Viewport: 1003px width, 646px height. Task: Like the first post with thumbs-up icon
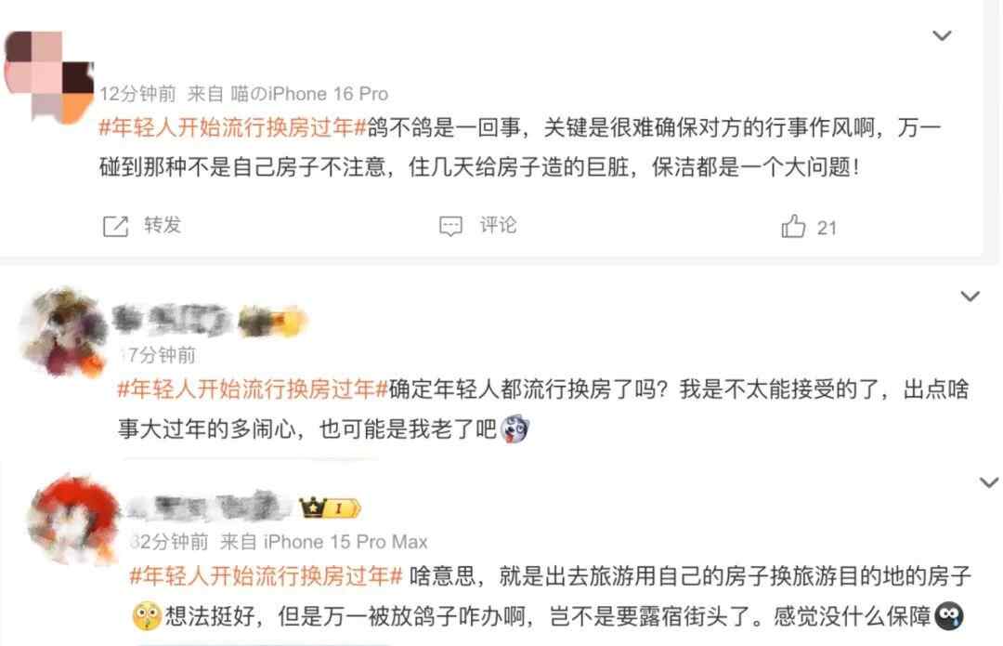click(793, 226)
